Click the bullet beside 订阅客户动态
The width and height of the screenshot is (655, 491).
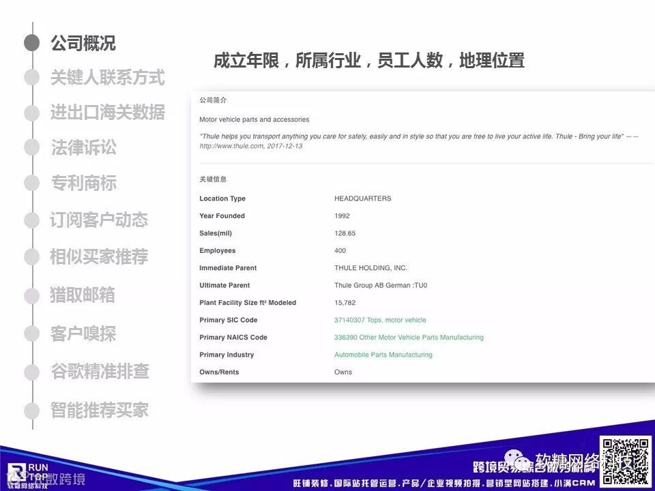[32, 220]
